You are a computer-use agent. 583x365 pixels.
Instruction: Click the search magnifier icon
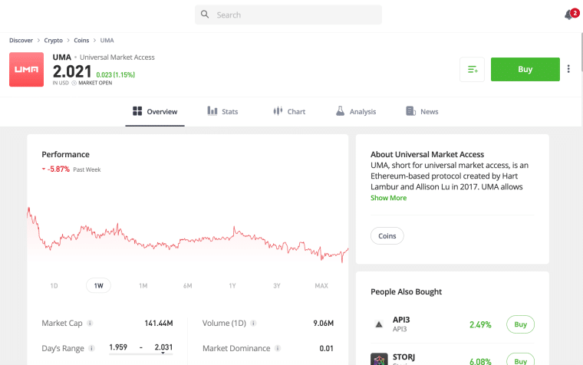tap(205, 15)
